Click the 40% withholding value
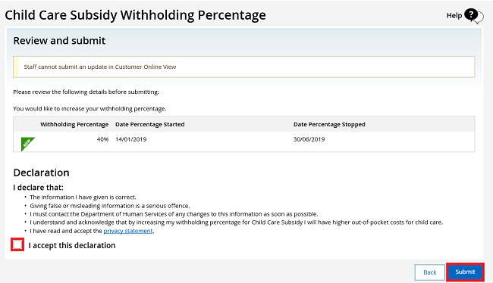 tap(102, 139)
